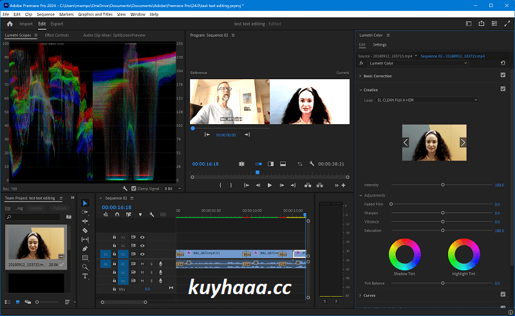The width and height of the screenshot is (515, 316).
Task: Play the Program monitor sequence
Action: pos(269,185)
